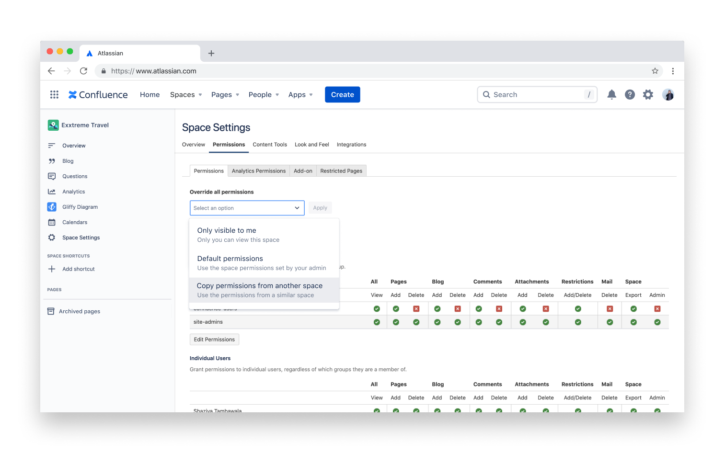The width and height of the screenshot is (725, 453).
Task: Click the help question mark icon
Action: (630, 94)
